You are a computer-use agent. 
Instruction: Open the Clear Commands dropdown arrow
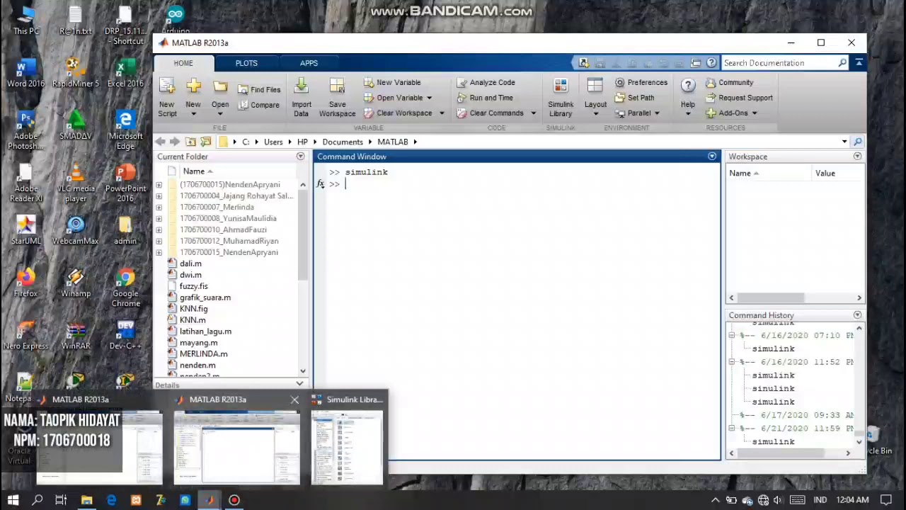point(533,113)
